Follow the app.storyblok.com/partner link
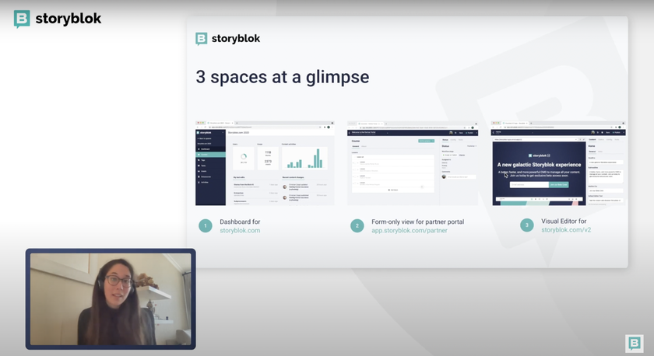 410,230
